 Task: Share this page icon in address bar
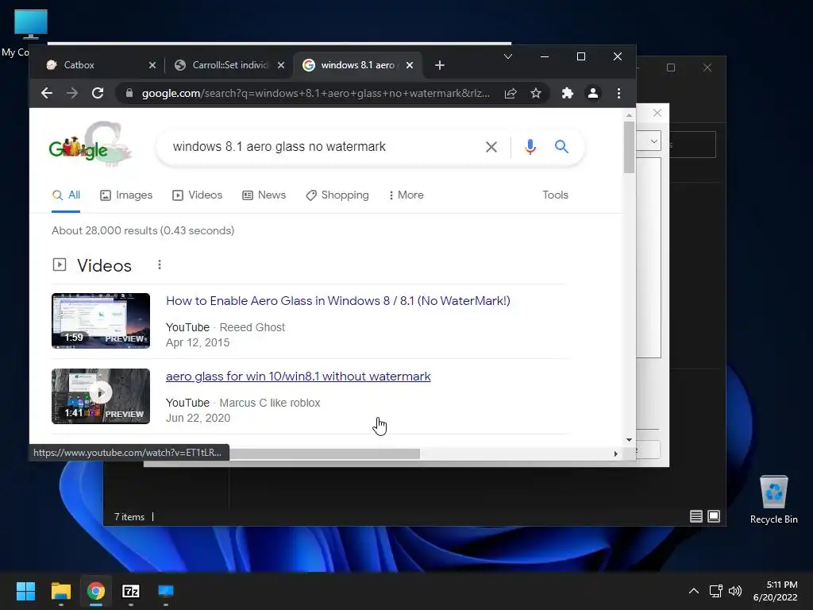click(x=511, y=93)
